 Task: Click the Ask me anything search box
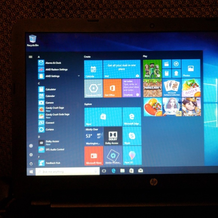point(68,171)
